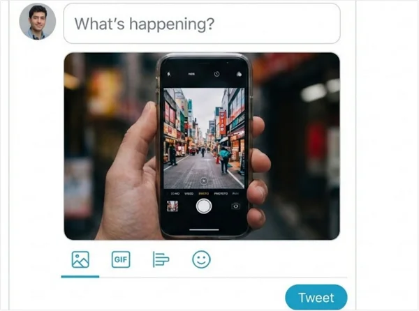Screen dimensions: 419x311
Task: Flip the camera using the switch-camera icon
Action: (x=235, y=206)
